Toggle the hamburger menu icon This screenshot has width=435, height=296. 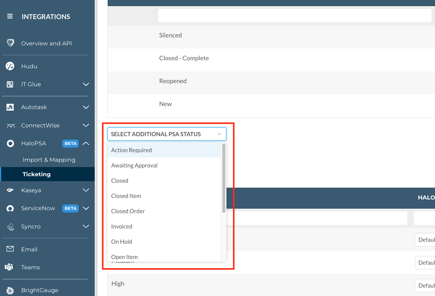(10, 16)
